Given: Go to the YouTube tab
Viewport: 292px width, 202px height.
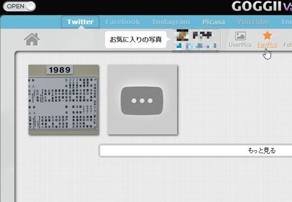Looking at the screenshot, I should [x=253, y=22].
